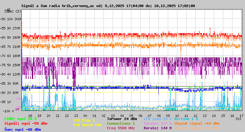Click the [h] unit label by time axis
This screenshot has width=245, height=132.
pos(238,118)
